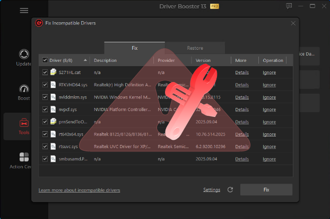330x219 pixels.
Task: Switch to the Restore tab
Action: tap(195, 48)
